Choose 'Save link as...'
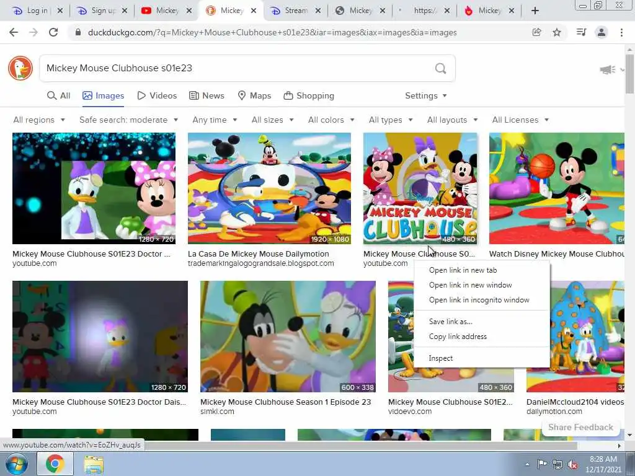This screenshot has width=635, height=476. (x=482, y=322)
